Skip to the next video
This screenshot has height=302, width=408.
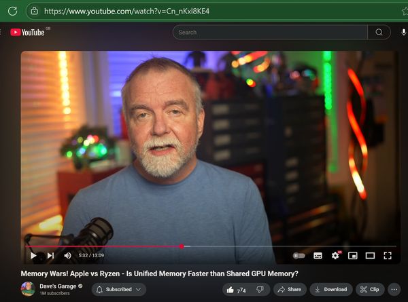click(51, 256)
